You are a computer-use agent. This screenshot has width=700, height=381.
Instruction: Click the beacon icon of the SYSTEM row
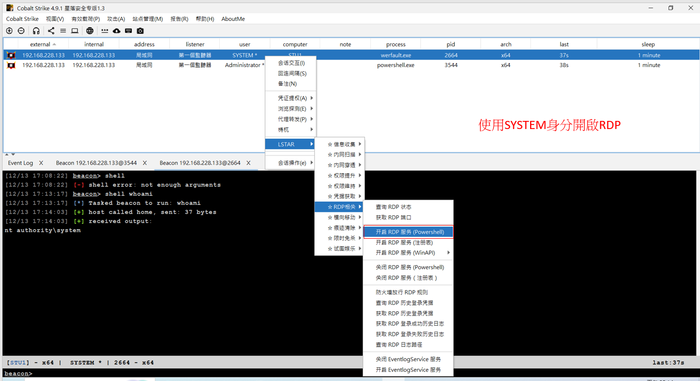pos(11,55)
